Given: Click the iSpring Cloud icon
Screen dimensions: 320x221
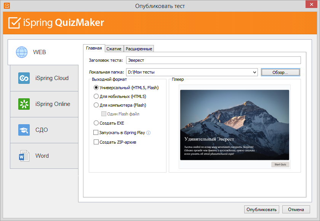Looking at the screenshot, I should coord(24,78).
